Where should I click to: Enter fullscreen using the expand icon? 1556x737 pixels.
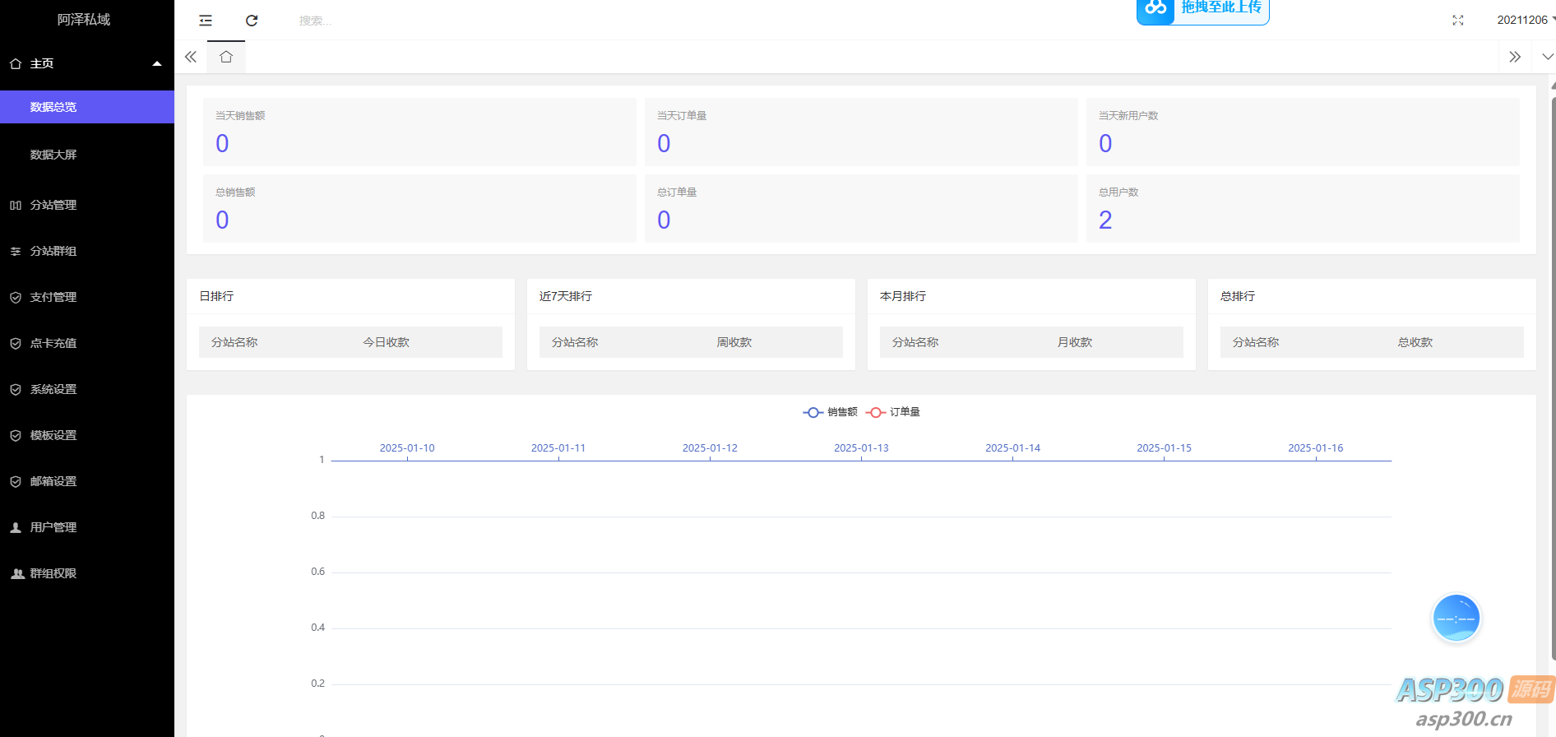pyautogui.click(x=1457, y=21)
